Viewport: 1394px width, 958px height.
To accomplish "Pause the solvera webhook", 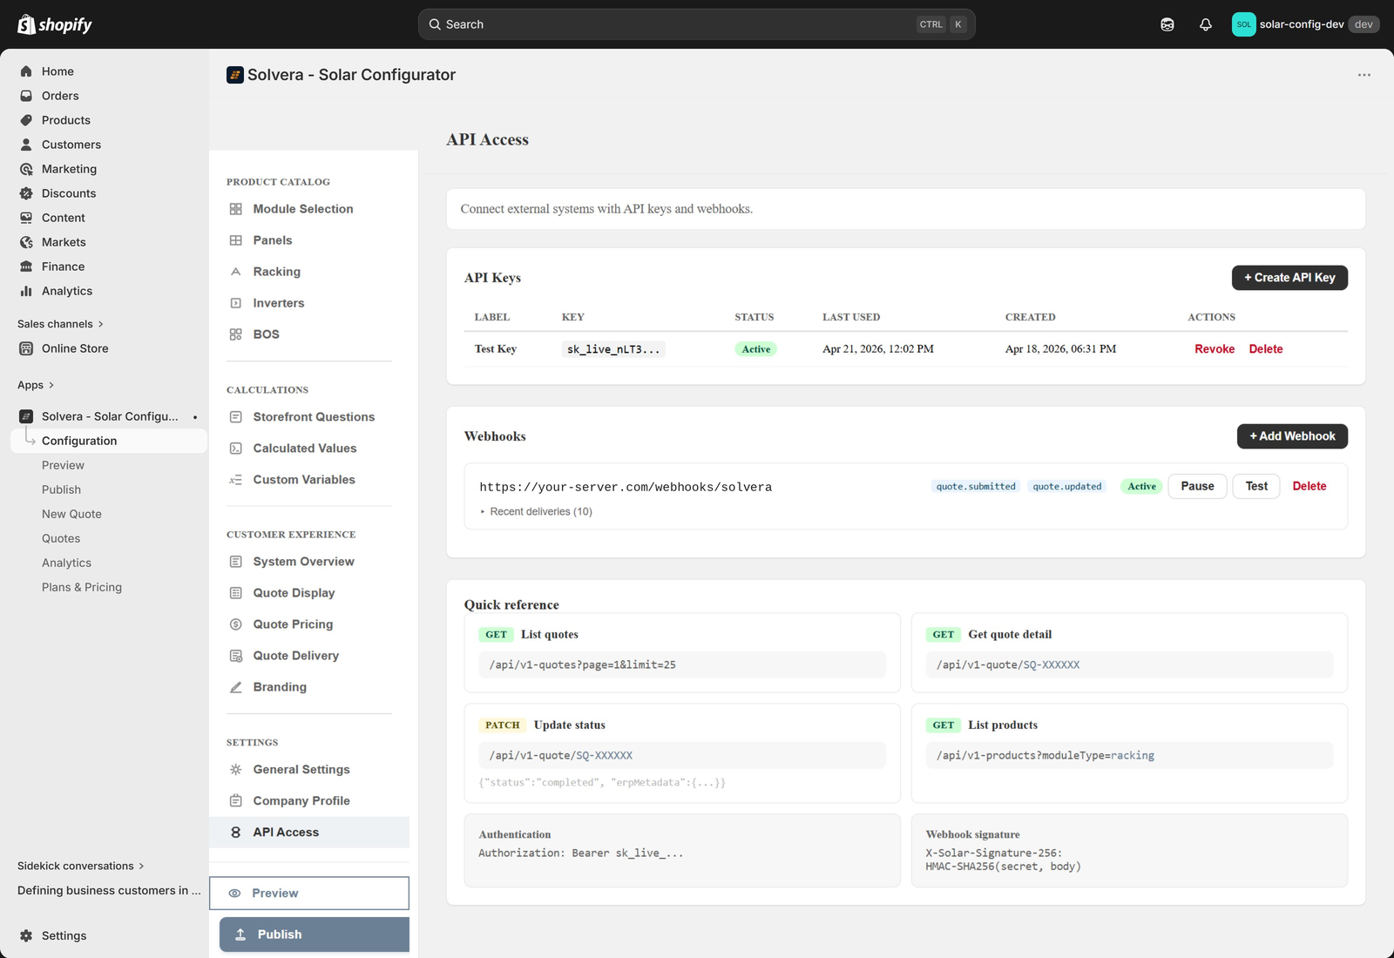I will [1197, 486].
